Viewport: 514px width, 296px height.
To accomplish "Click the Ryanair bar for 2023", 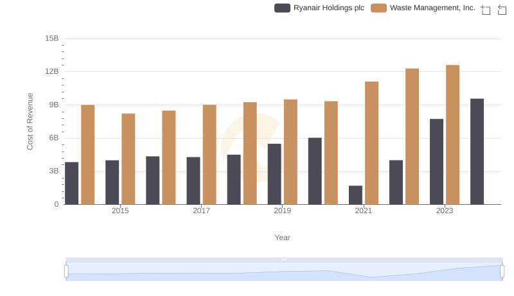I will coord(436,162).
